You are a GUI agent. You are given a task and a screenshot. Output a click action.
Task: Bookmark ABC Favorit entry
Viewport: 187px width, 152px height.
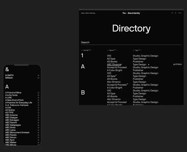pyautogui.click(x=38, y=123)
